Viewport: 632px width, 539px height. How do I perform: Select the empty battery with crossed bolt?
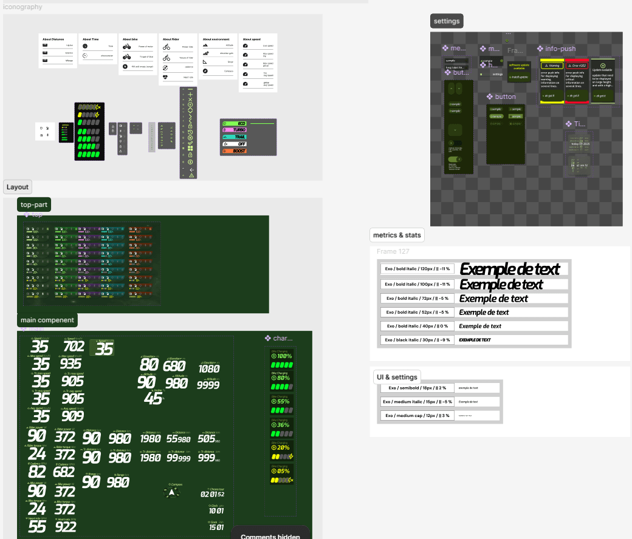[x=89, y=107]
